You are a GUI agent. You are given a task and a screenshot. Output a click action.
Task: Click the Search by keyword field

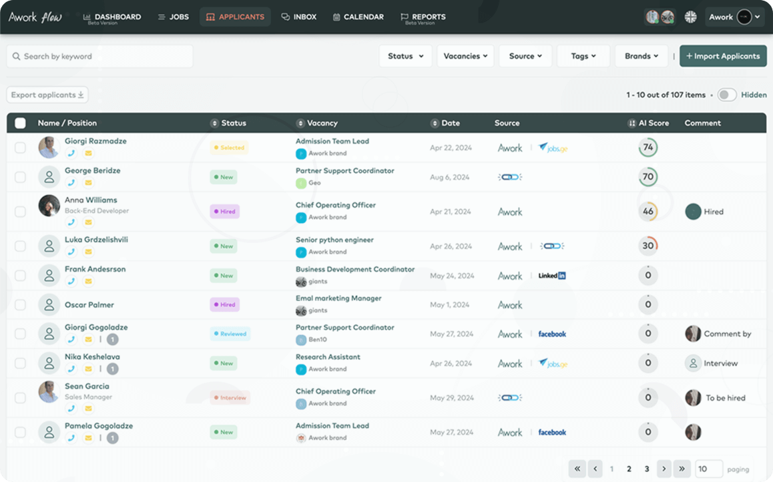click(x=100, y=56)
